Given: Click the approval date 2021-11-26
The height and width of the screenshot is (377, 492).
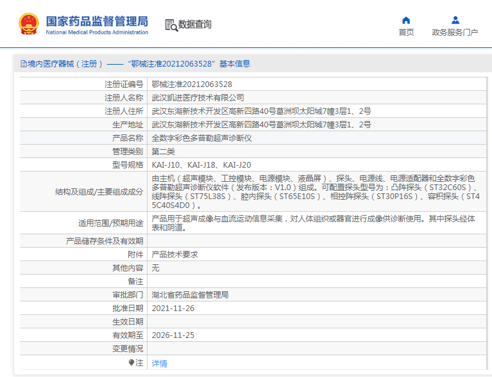Looking at the screenshot, I should 173,308.
